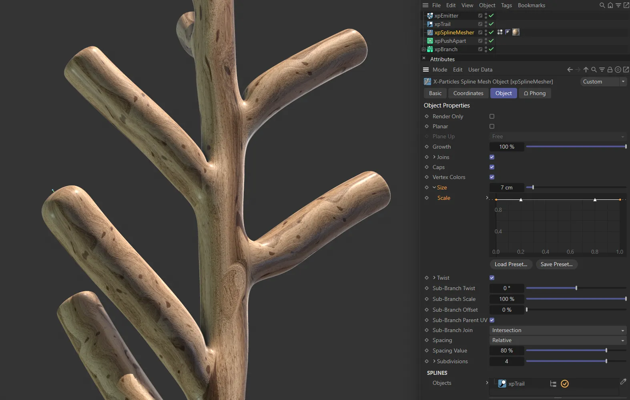Click the eyedropper picker beside Objects list
The image size is (630, 400).
tap(623, 382)
